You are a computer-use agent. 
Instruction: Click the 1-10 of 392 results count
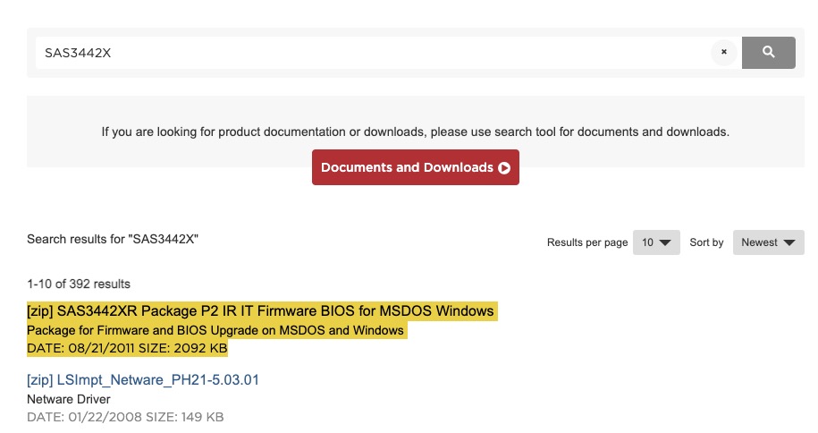click(79, 284)
